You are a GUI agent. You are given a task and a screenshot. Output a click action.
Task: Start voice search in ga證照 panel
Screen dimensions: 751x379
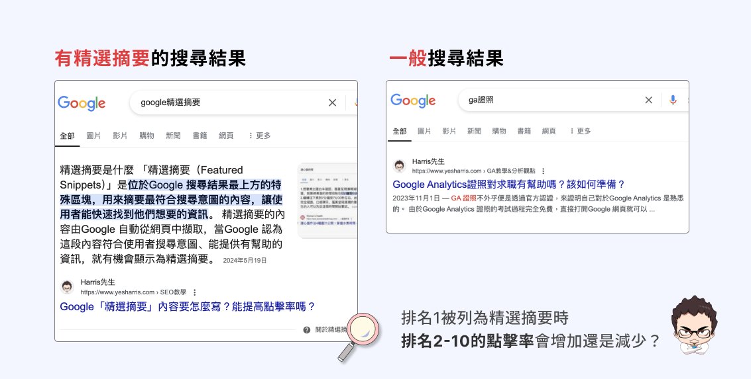673,100
